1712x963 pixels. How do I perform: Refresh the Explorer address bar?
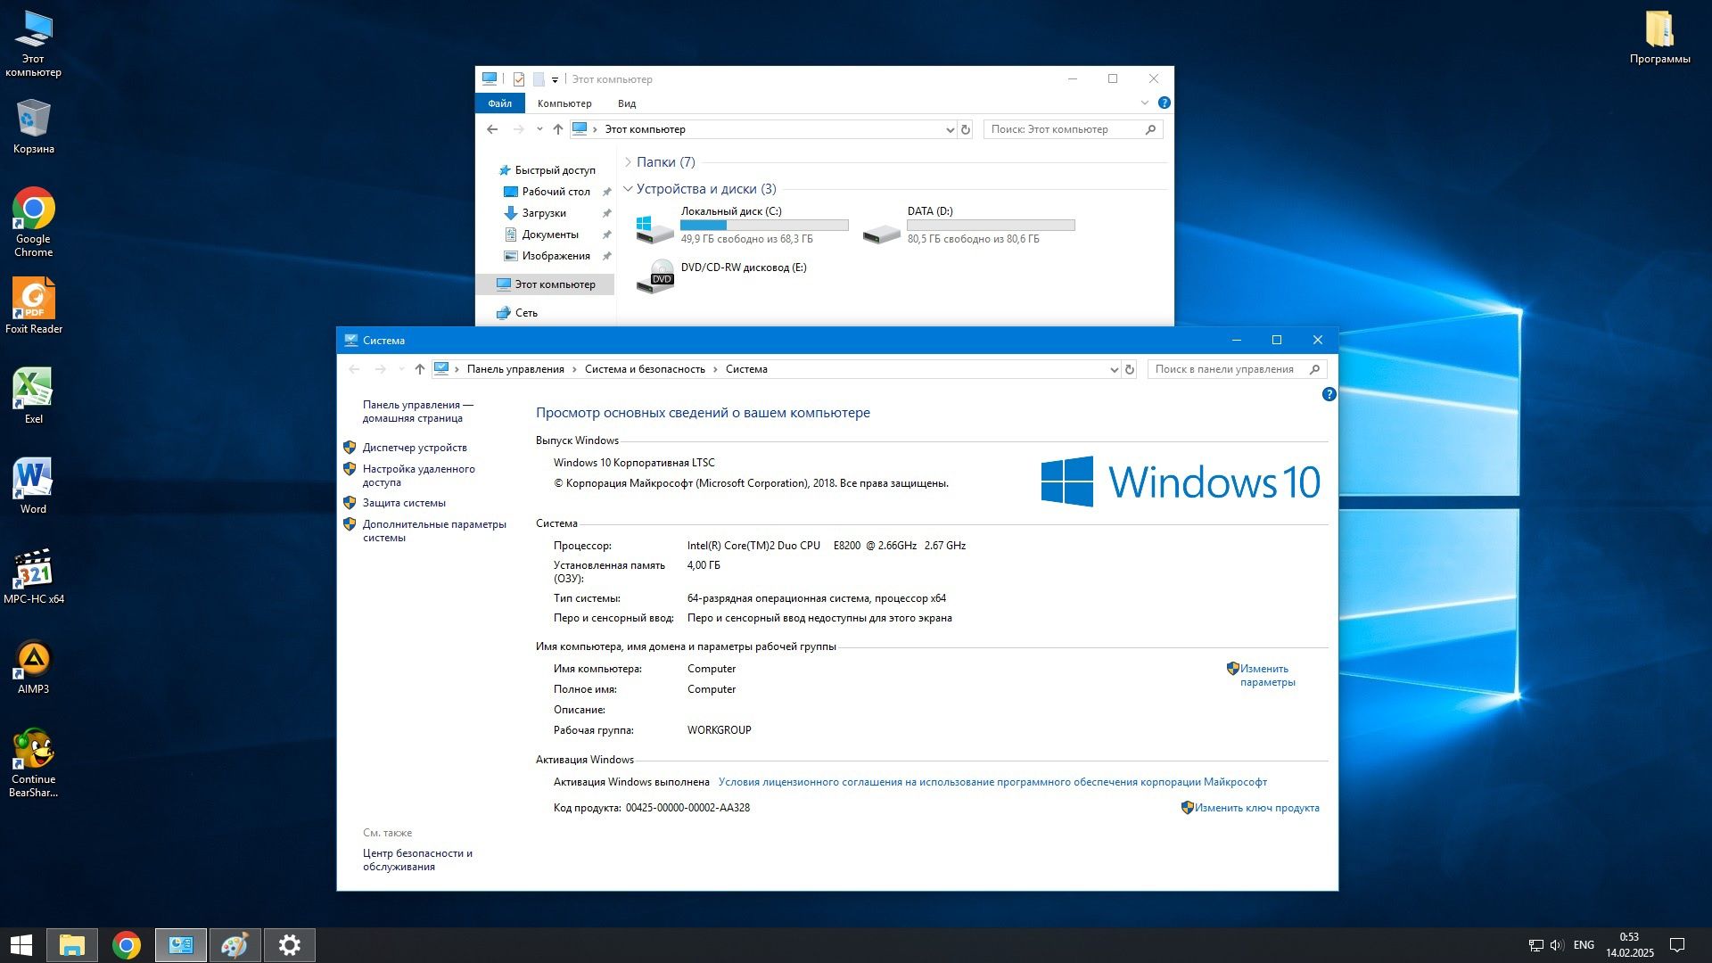pos(965,129)
